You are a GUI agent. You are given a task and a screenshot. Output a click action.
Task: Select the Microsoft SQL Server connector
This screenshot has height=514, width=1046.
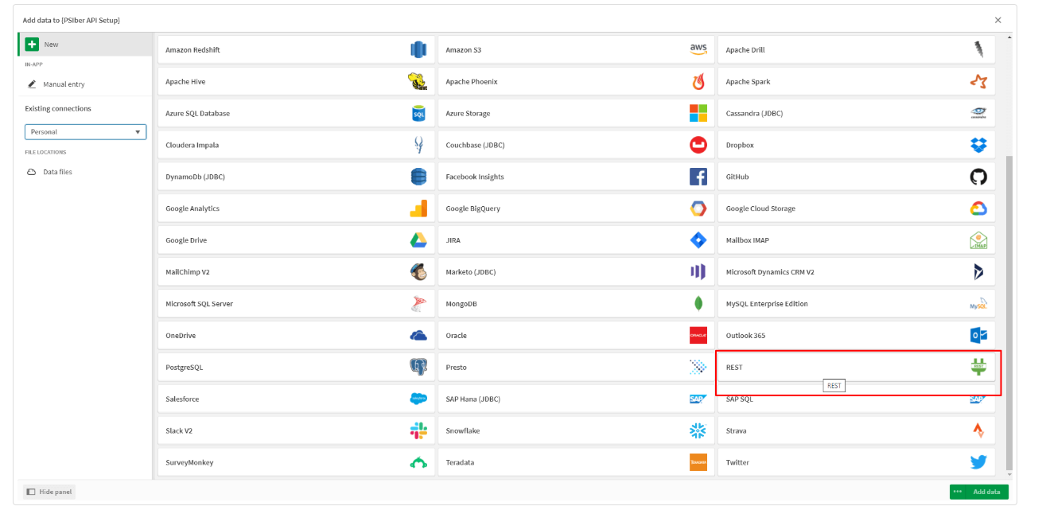(x=294, y=304)
